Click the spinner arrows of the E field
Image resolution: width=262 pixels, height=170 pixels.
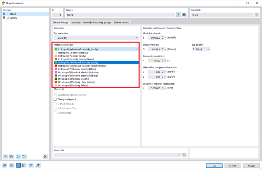[162, 38]
